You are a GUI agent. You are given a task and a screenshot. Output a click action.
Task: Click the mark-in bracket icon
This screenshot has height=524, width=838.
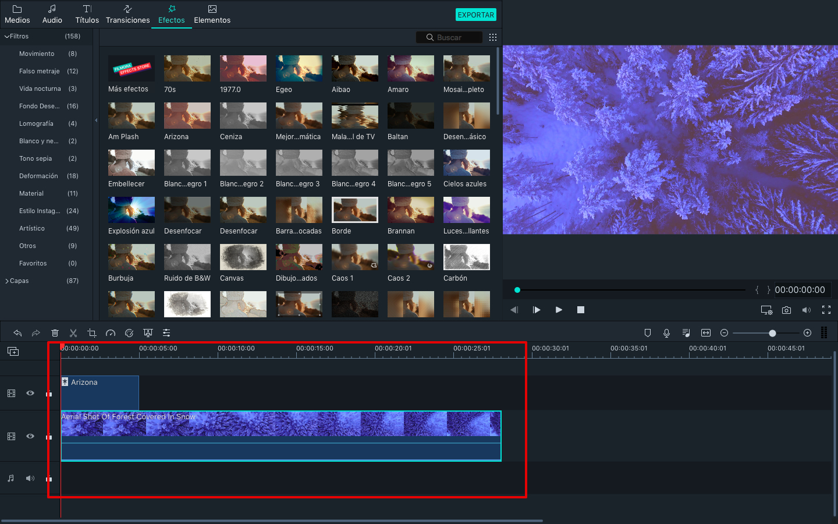(x=757, y=290)
